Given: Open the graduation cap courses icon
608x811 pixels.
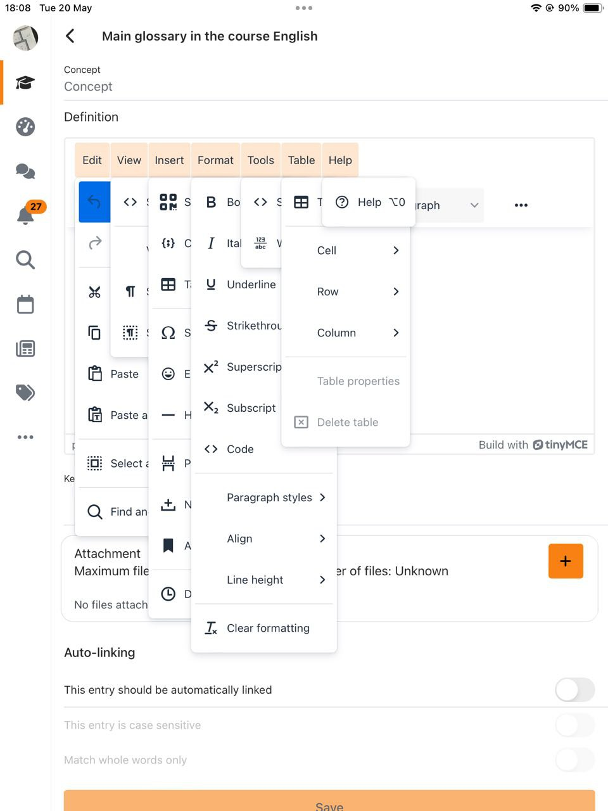Looking at the screenshot, I should 25,82.
